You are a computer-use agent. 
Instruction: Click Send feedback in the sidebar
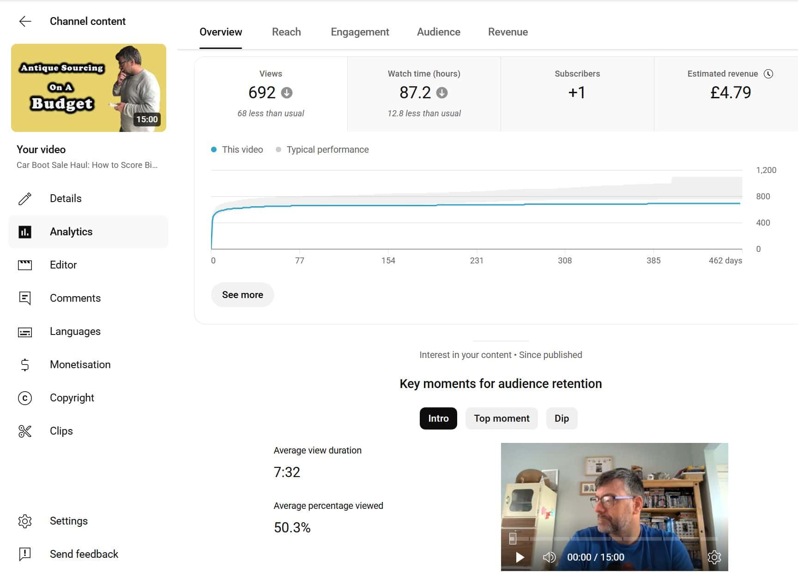pyautogui.click(x=84, y=554)
